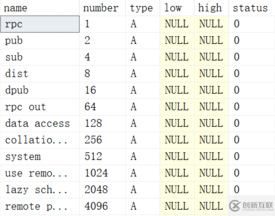
Task: Select the 'remote p...' name cell
Action: pyautogui.click(x=40, y=207)
